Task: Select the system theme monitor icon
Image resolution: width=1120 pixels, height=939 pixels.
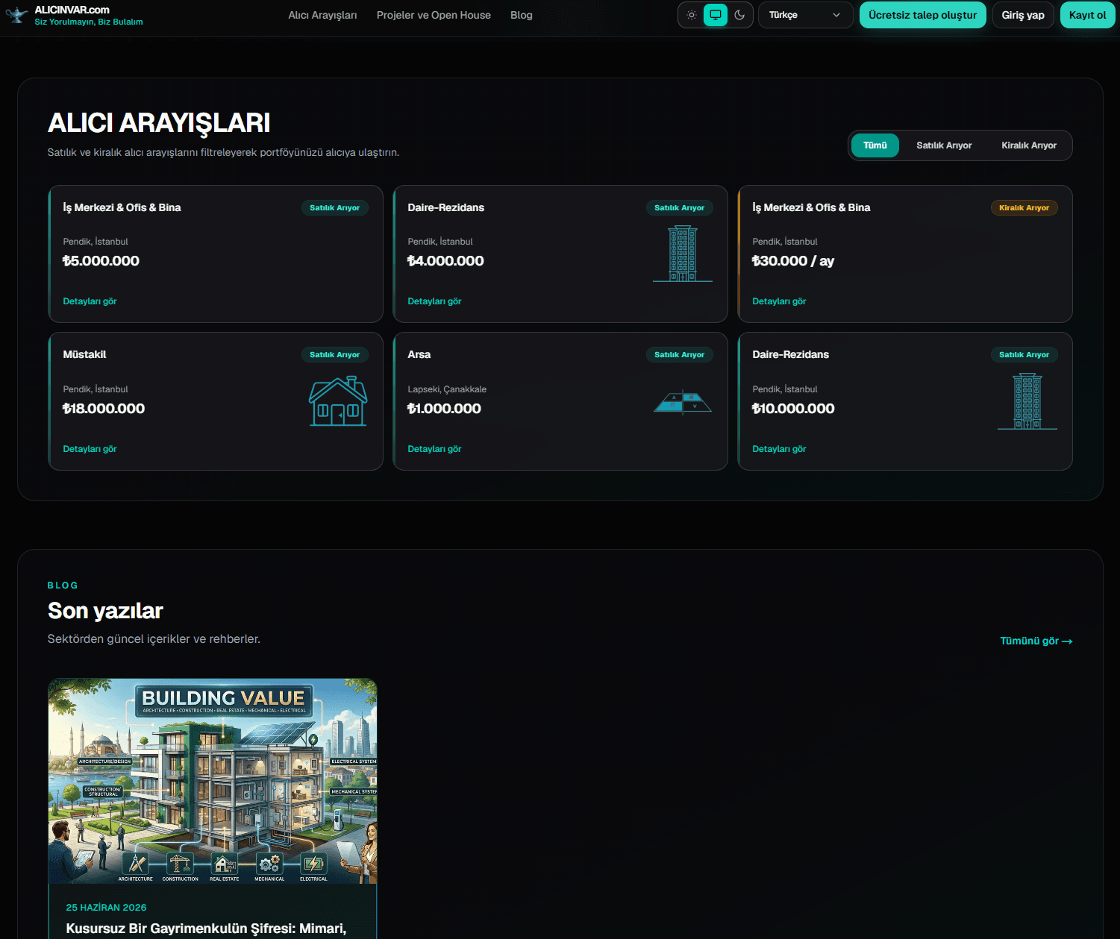Action: 716,15
